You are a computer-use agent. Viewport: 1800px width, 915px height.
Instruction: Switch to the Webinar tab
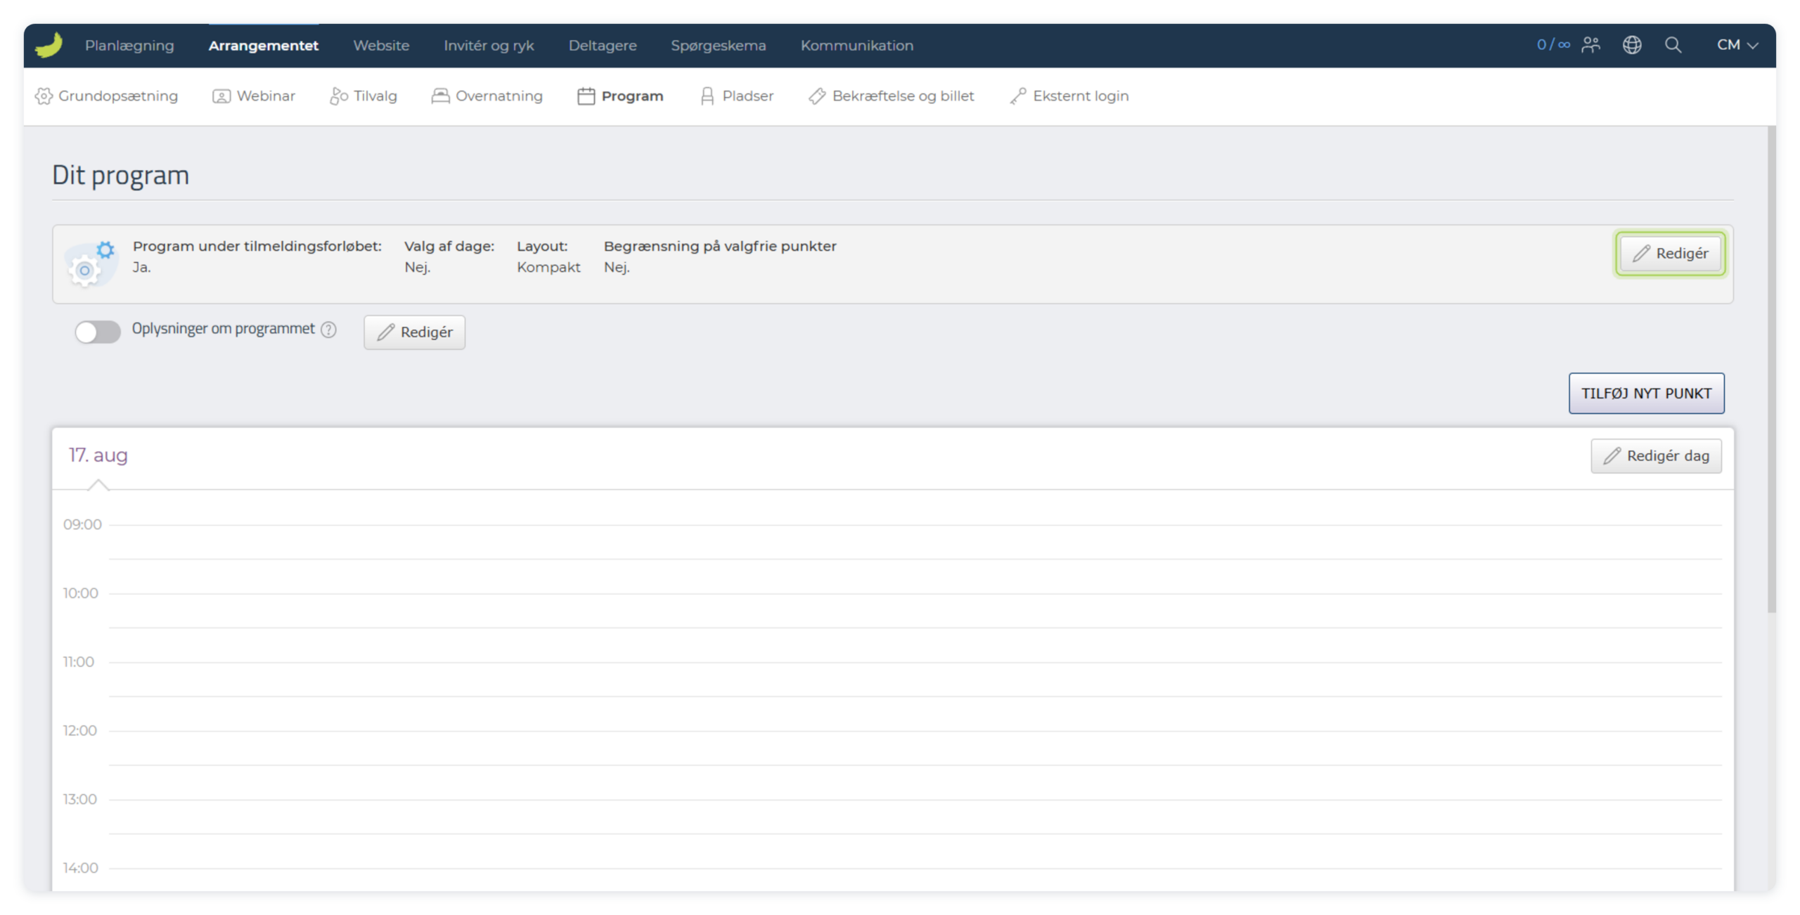(x=254, y=96)
